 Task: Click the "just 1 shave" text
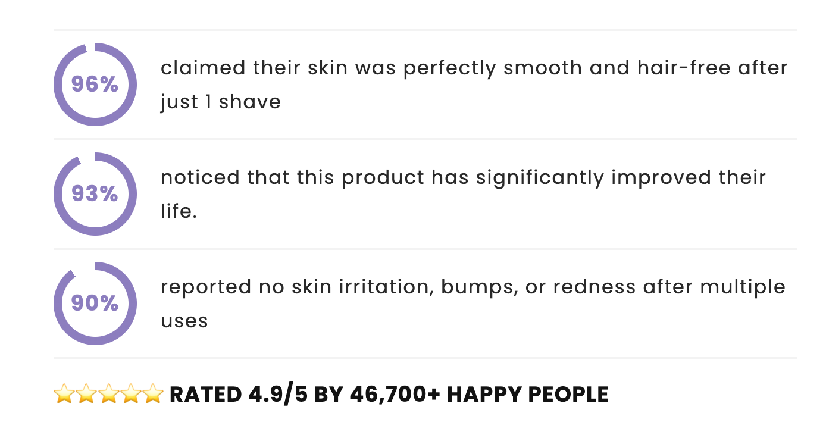221,102
